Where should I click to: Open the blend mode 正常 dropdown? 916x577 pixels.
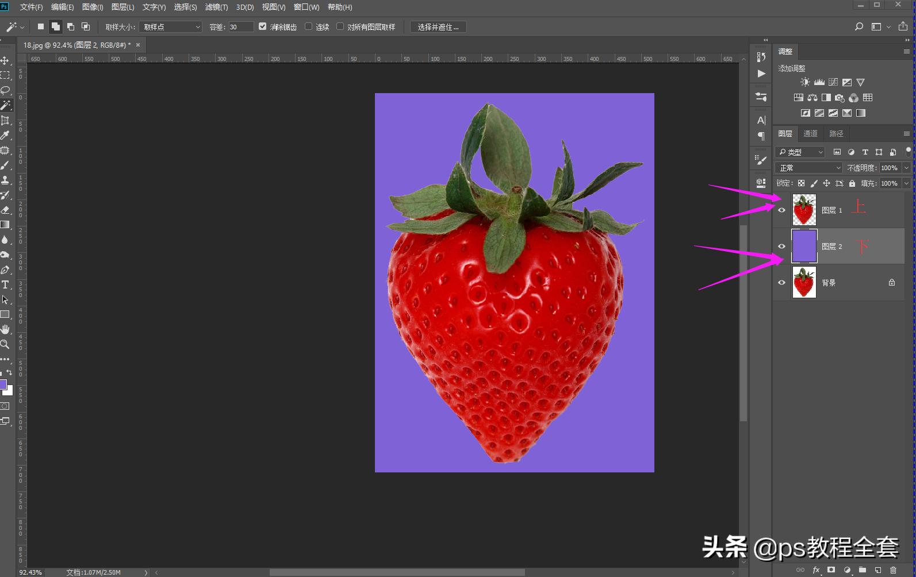pos(808,168)
